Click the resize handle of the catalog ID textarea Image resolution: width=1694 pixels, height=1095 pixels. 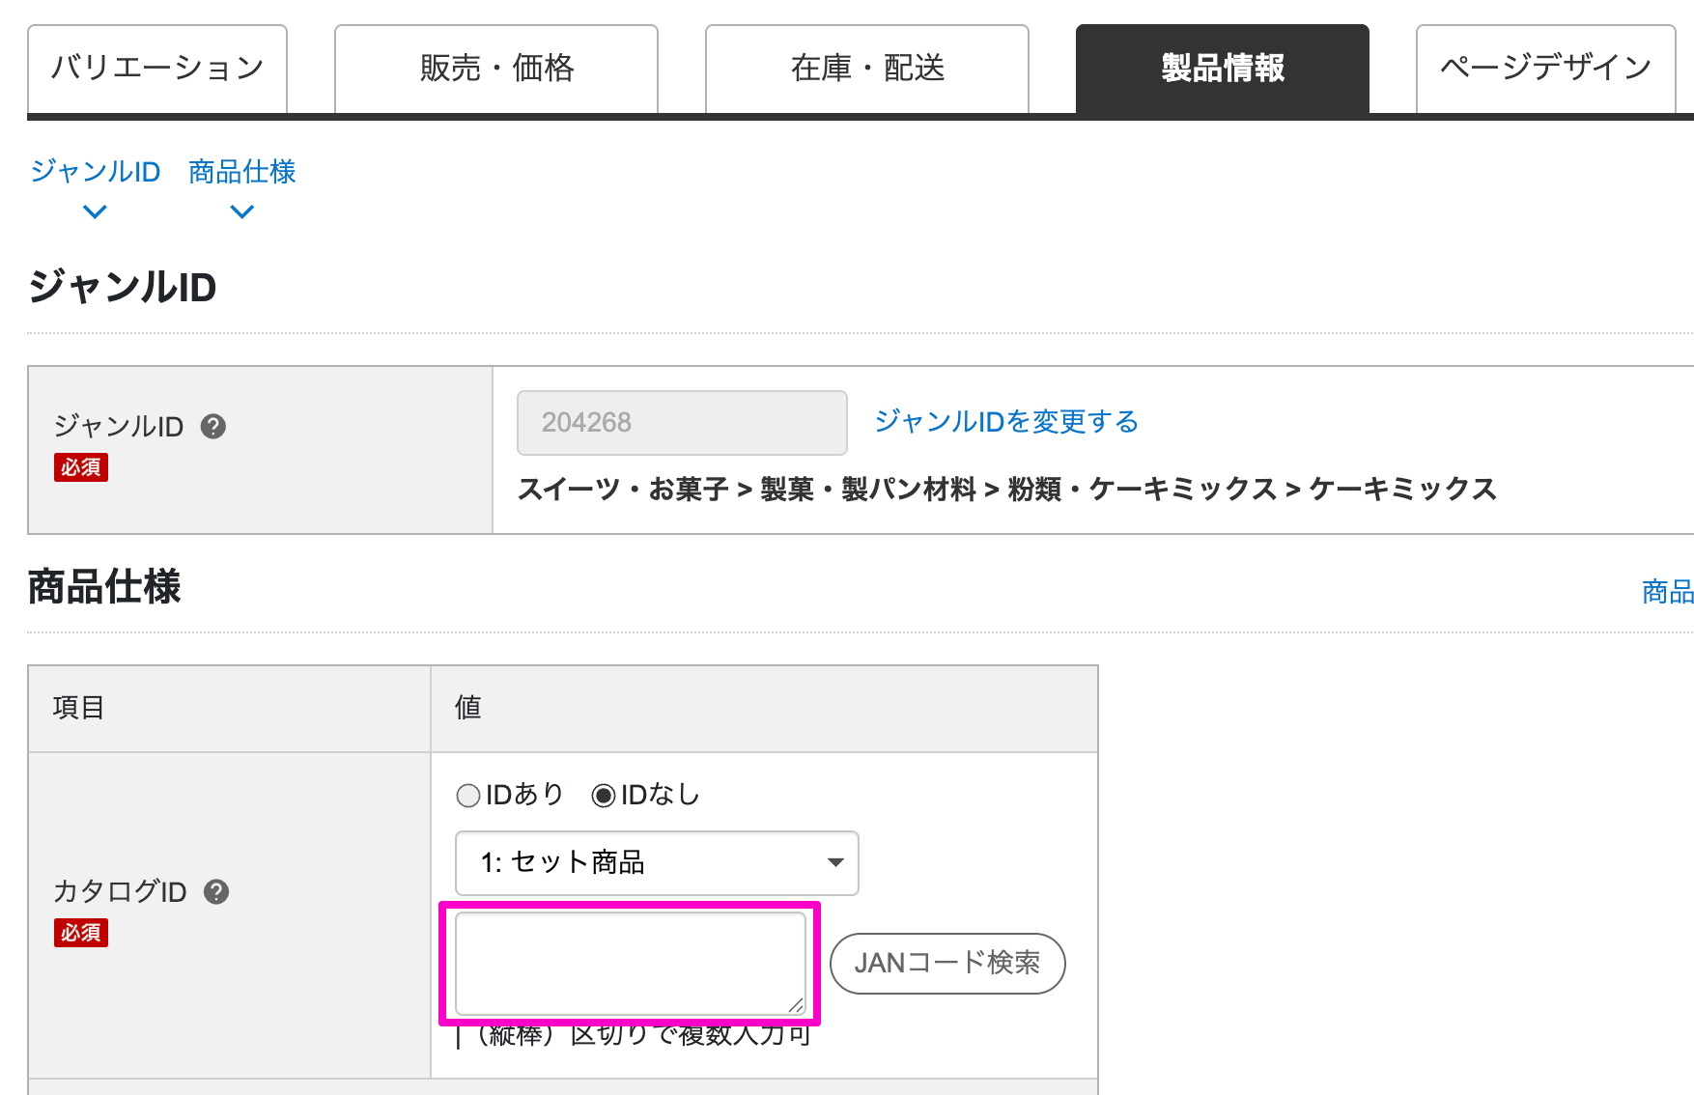[x=795, y=1005]
